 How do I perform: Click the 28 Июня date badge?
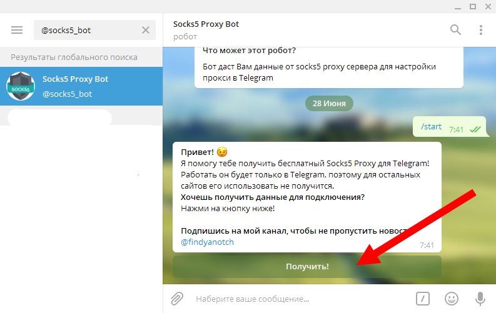329,103
